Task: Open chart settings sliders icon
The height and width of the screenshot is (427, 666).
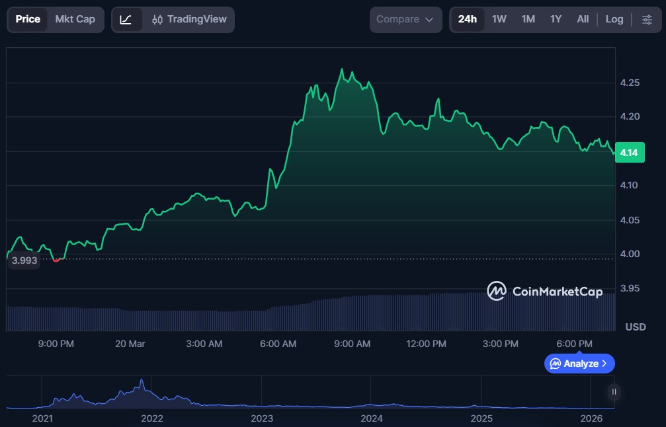Action: point(647,19)
